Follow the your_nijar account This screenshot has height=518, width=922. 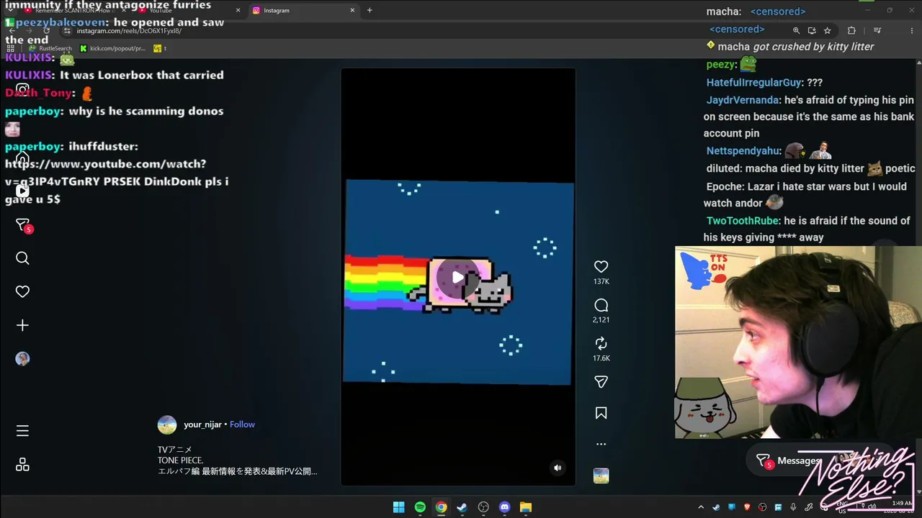click(242, 424)
